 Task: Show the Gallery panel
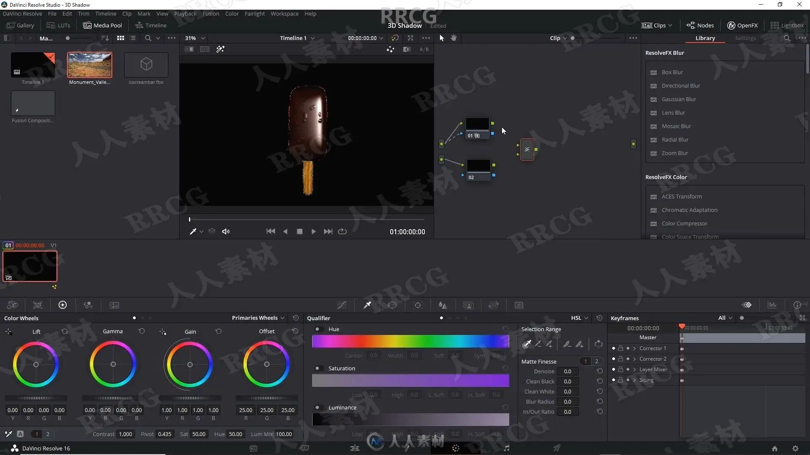[20, 25]
